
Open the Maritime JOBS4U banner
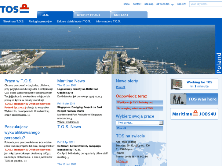pos(194,114)
